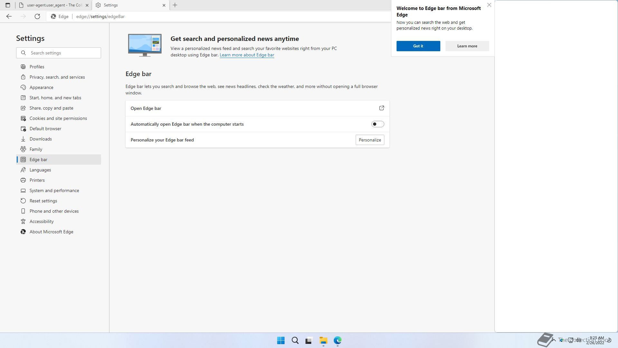Open Appearance settings in sidebar
Viewport: 618px width, 348px height.
41,87
